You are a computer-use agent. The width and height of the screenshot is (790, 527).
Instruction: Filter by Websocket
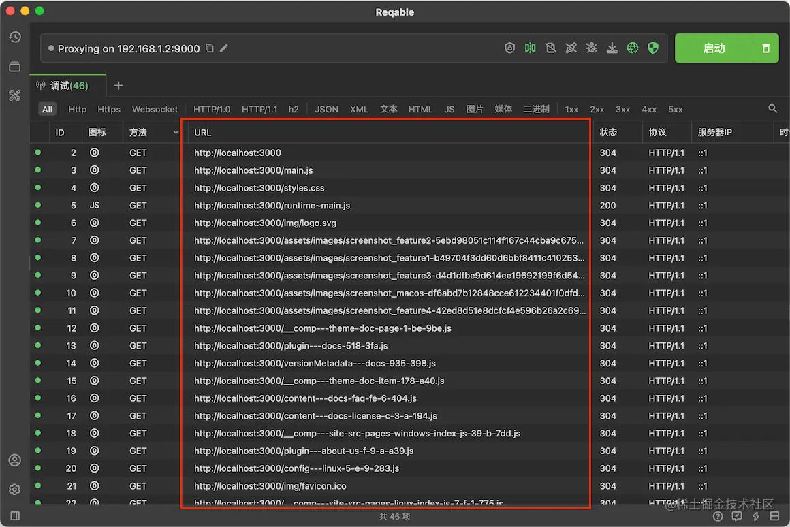click(x=155, y=110)
